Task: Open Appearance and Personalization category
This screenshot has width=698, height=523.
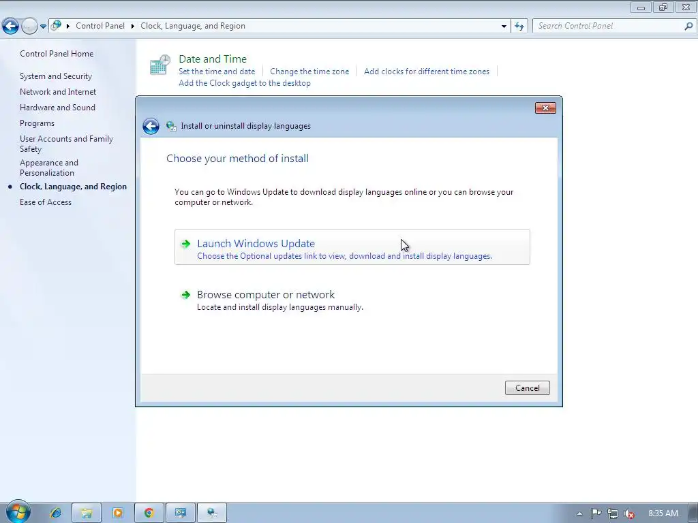Action: pyautogui.click(x=49, y=168)
